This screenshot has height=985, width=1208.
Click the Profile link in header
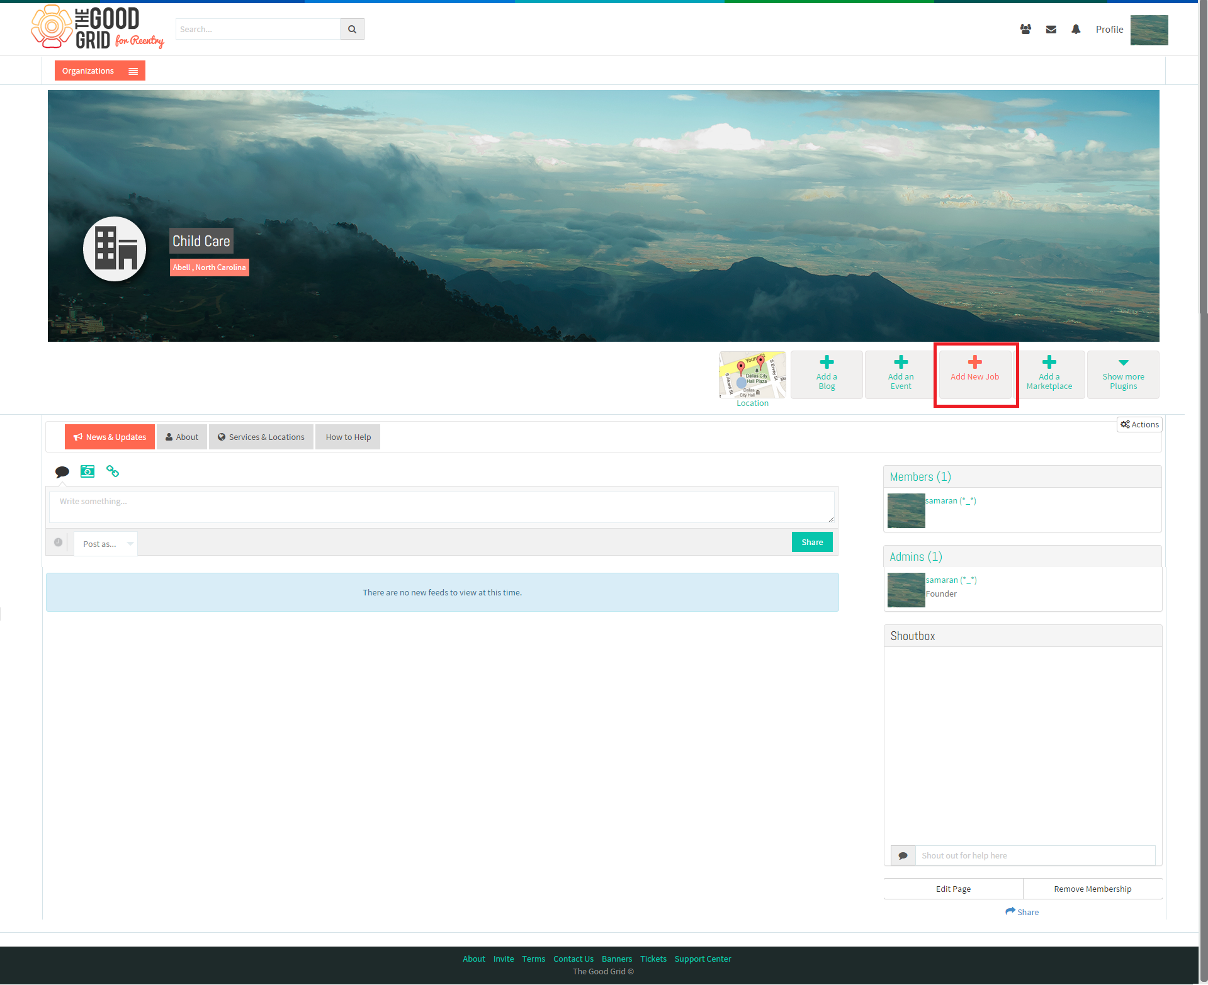tap(1109, 29)
